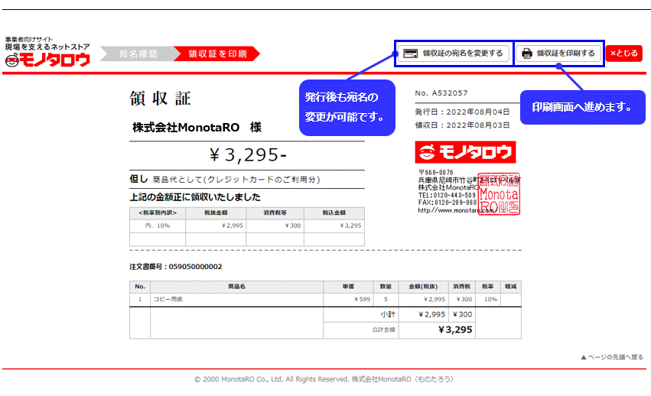Go back to top via ページの先頭へ戻る
Image resolution: width=651 pixels, height=396 pixels.
[612, 357]
